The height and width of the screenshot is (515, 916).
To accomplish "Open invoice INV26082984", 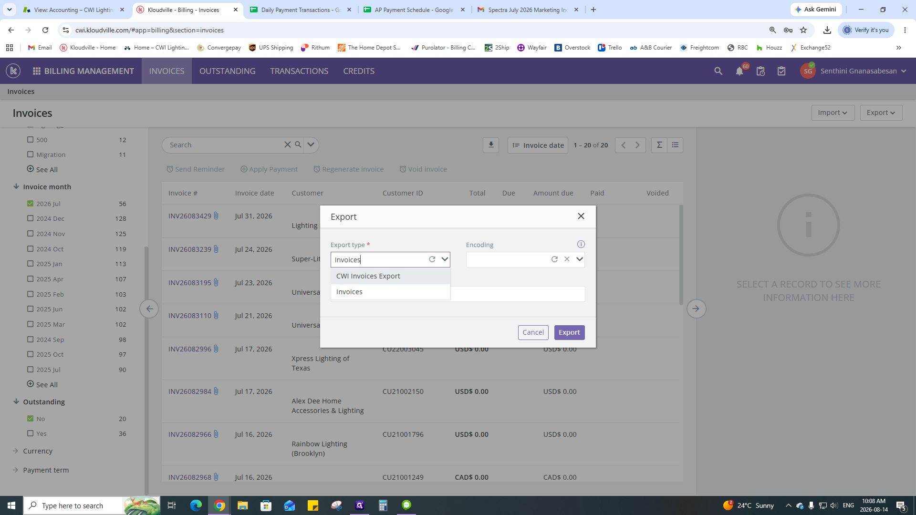I will 189,391.
